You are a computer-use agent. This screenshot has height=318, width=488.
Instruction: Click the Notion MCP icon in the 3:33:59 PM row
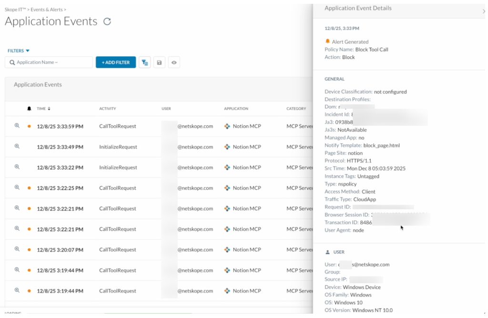[227, 126]
